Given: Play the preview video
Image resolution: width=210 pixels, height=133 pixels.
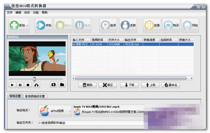Looking at the screenshot, I should pyautogui.click(x=12, y=85).
